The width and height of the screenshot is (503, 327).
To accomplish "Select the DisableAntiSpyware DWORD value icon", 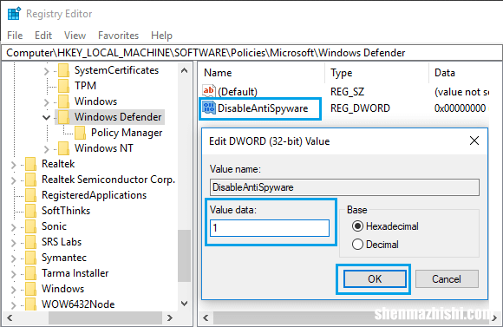I will [208, 108].
